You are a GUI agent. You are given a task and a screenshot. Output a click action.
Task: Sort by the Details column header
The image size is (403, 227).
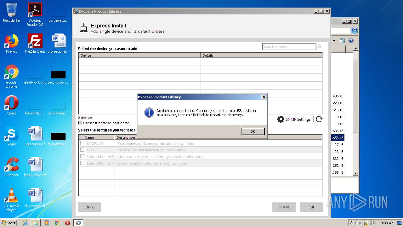[261, 55]
